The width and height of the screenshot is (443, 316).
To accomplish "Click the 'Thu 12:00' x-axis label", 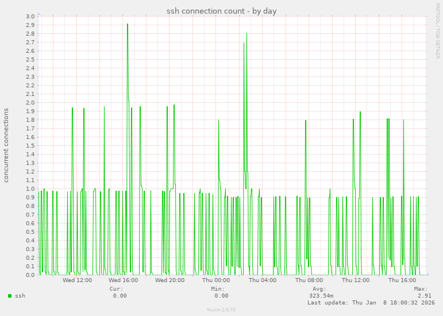I will coord(356,280).
